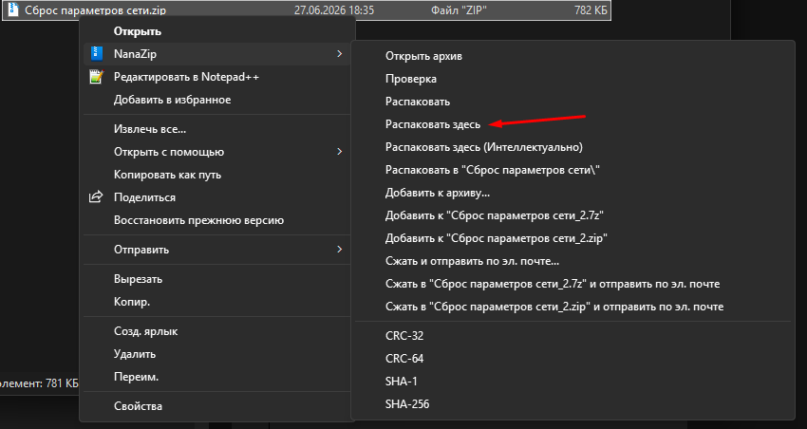
Task: Select Распаковать здесь (Интеллектуально)
Action: 484,147
